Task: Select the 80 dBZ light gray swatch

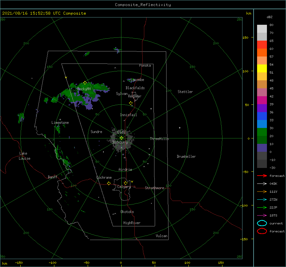Action: tap(262, 29)
